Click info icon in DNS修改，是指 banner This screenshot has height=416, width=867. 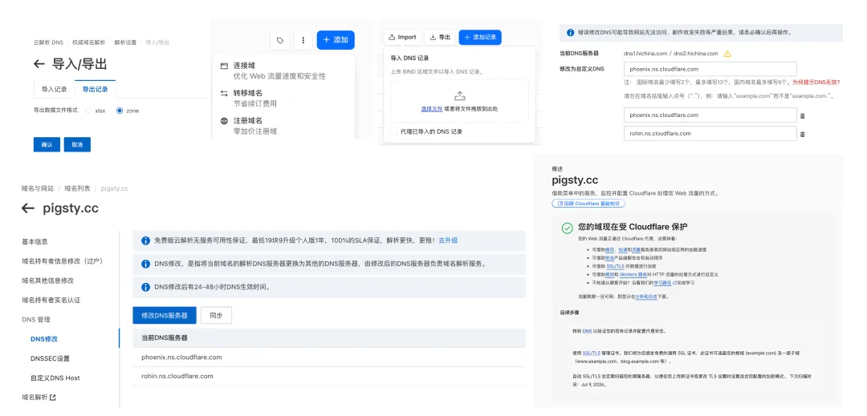click(x=145, y=264)
